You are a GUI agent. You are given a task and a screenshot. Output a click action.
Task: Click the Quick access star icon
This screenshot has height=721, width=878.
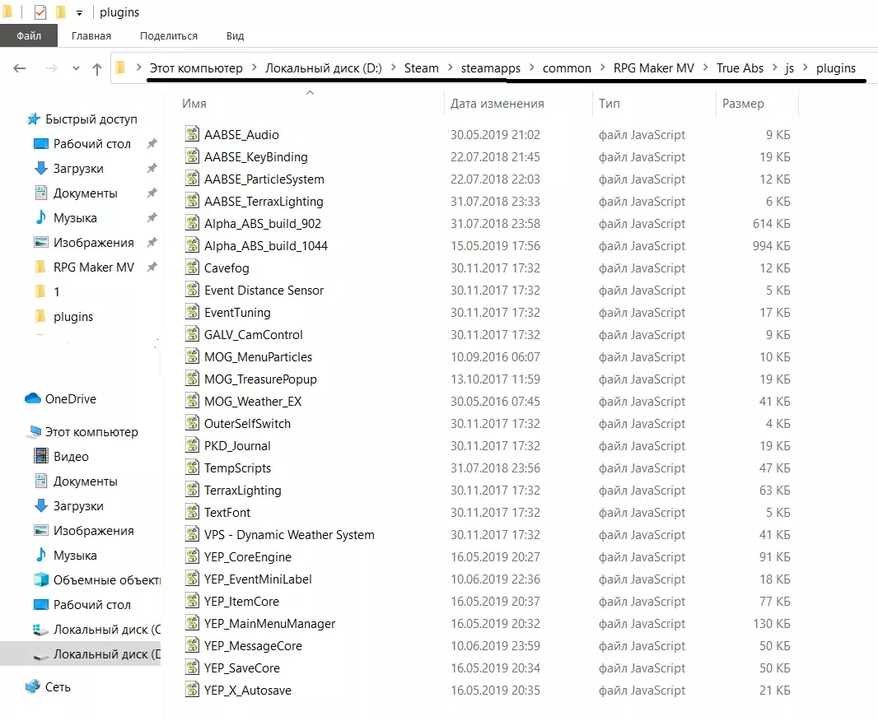[x=34, y=119]
